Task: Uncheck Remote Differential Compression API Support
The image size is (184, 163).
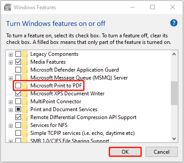Action: [x=18, y=117]
